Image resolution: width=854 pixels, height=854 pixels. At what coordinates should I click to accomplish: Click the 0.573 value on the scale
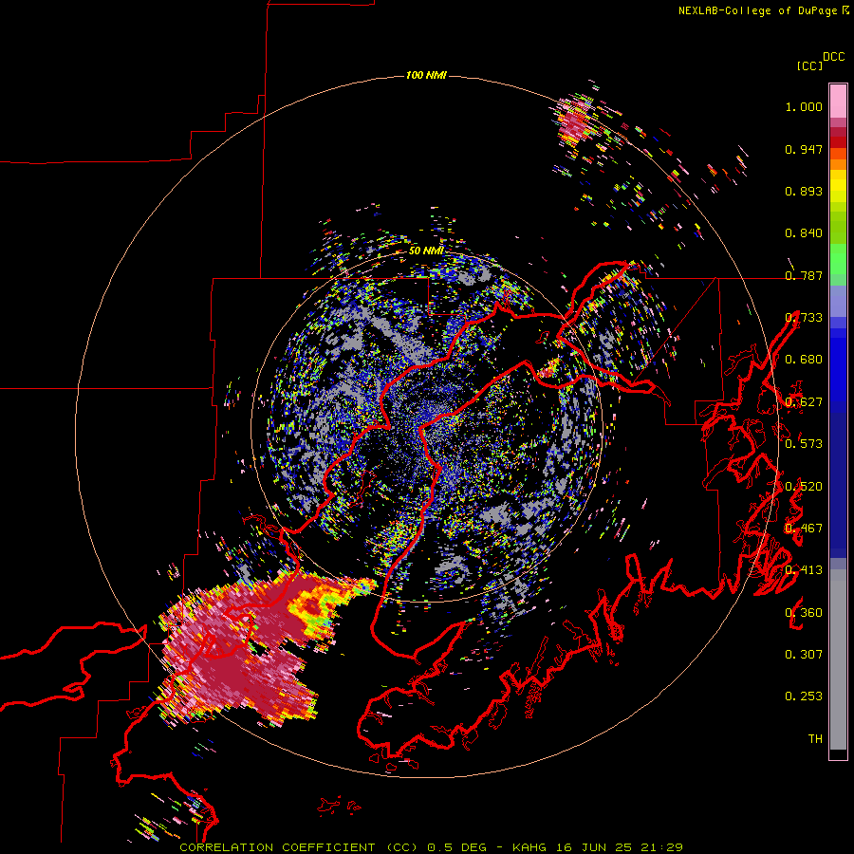[804, 444]
